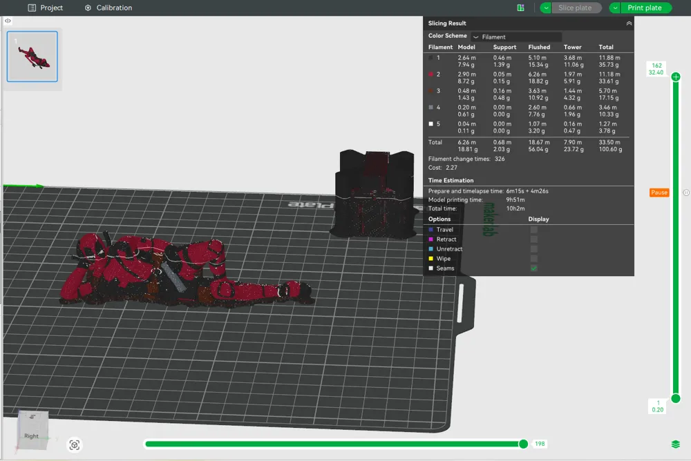Uncheck Seams display checkbox
This screenshot has width=691, height=461.
533,268
